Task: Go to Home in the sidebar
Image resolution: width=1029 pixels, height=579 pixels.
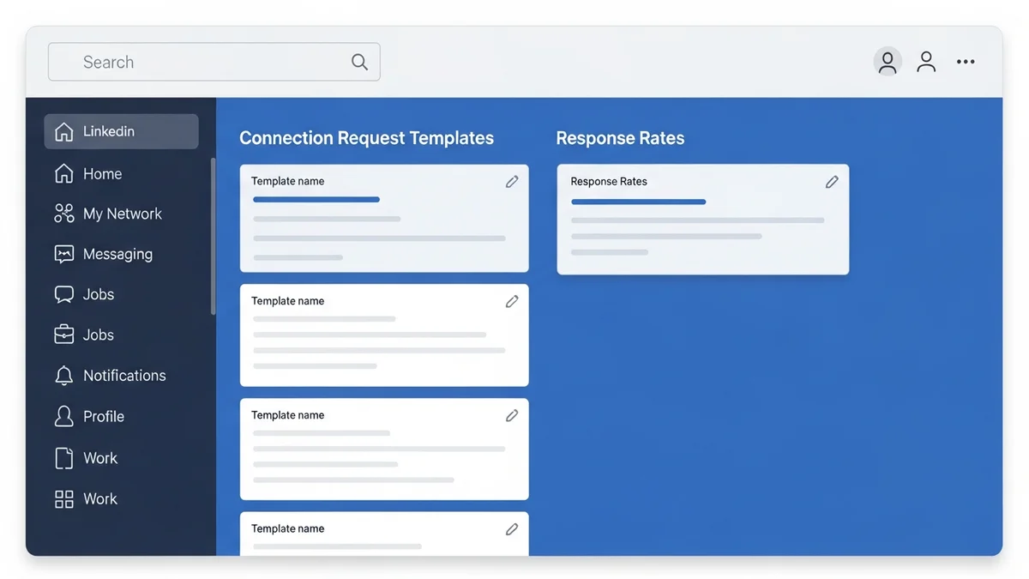Action: pyautogui.click(x=102, y=174)
